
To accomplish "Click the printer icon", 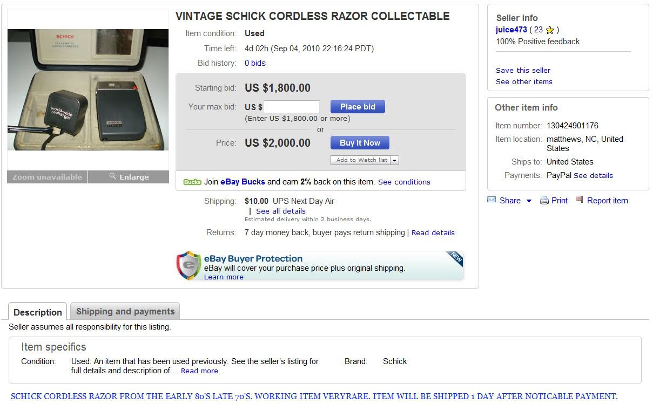I will (x=544, y=201).
